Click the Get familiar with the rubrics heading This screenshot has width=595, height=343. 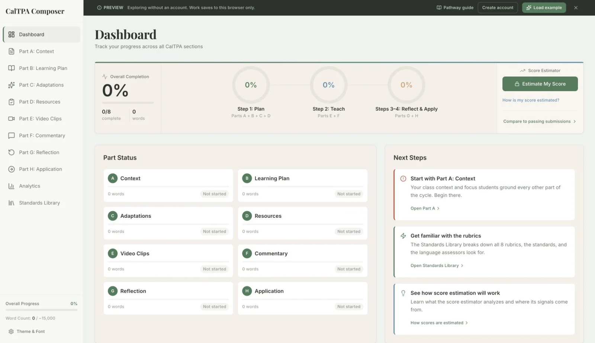pyautogui.click(x=446, y=236)
